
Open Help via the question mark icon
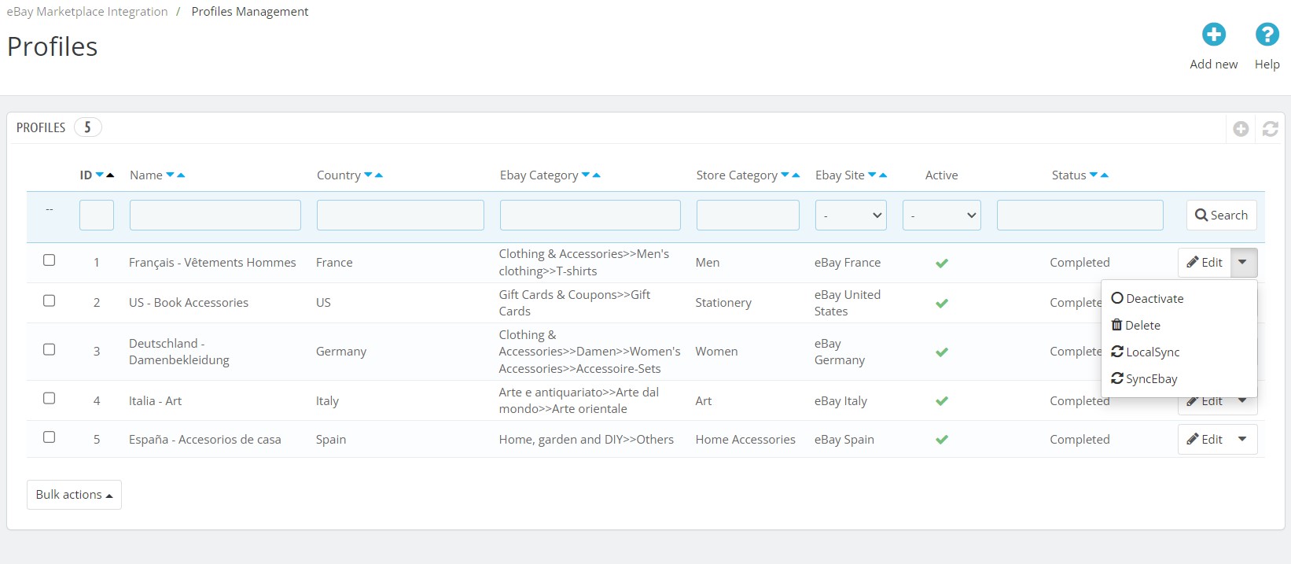1267,35
